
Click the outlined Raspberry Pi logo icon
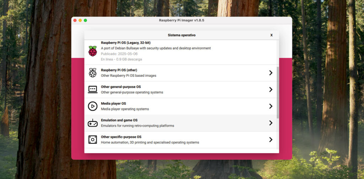[x=92, y=73]
